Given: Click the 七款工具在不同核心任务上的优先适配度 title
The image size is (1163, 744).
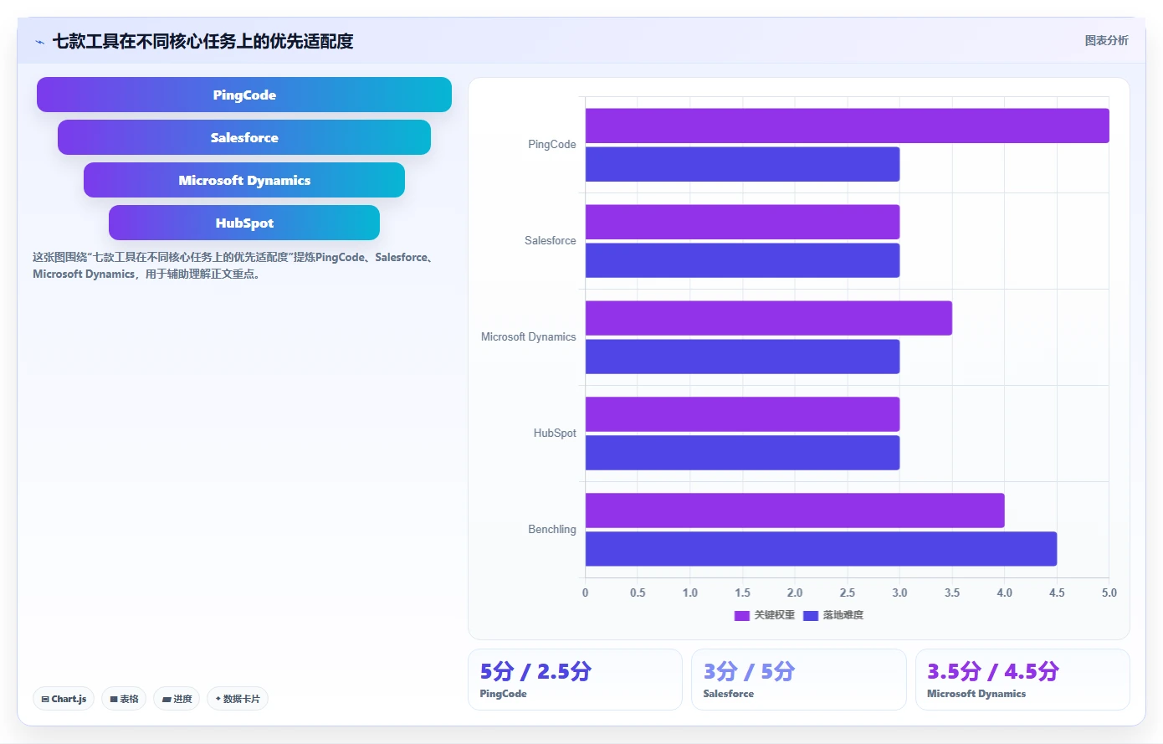Looking at the screenshot, I should click(x=202, y=41).
